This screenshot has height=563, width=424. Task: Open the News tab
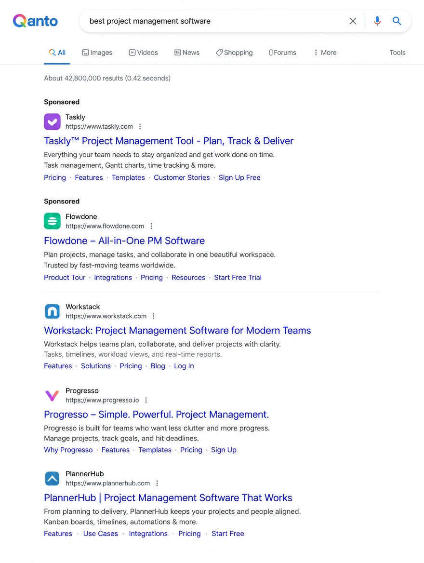click(x=186, y=53)
